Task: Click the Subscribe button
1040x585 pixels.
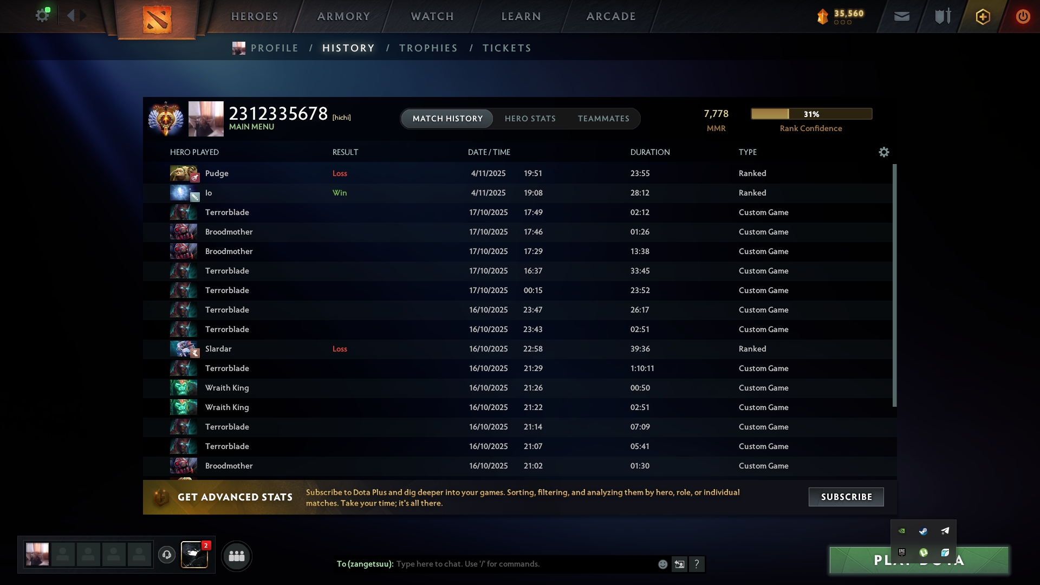Action: [846, 497]
